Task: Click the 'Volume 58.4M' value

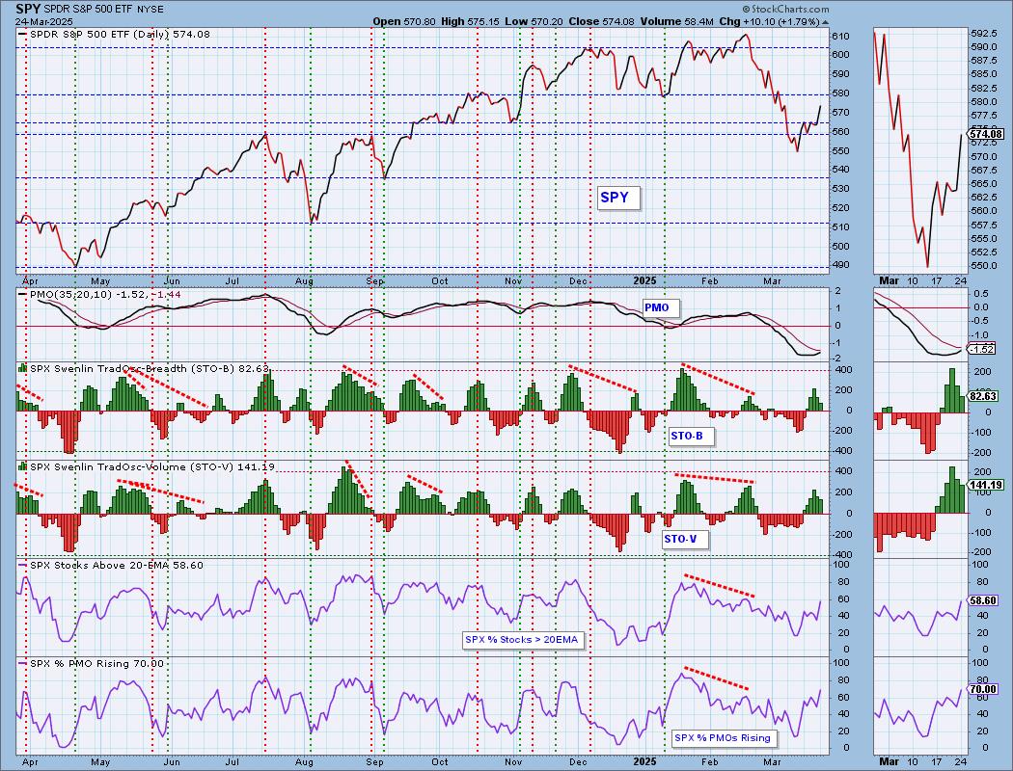Action: (x=677, y=21)
